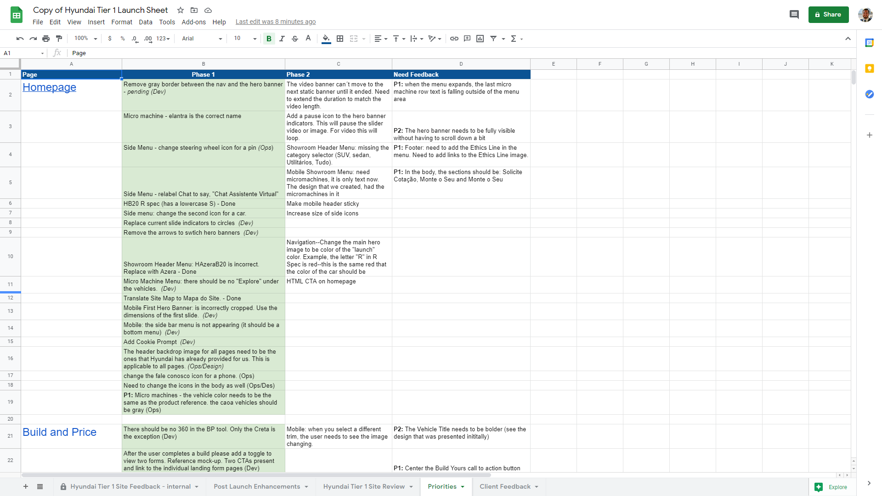Toggle bold formatting
The height and width of the screenshot is (496, 882).
tap(269, 39)
